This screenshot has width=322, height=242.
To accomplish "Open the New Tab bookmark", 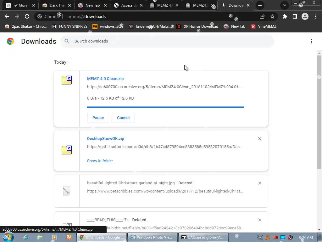I will [235, 26].
